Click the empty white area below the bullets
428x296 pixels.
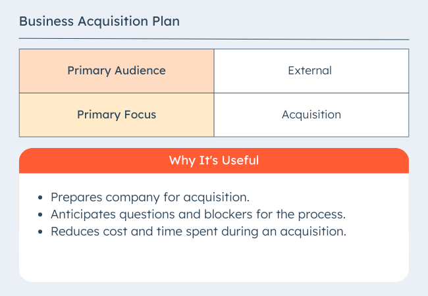[x=214, y=263]
